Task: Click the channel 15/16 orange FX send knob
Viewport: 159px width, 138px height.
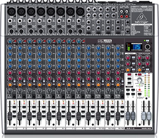Action: (118, 85)
